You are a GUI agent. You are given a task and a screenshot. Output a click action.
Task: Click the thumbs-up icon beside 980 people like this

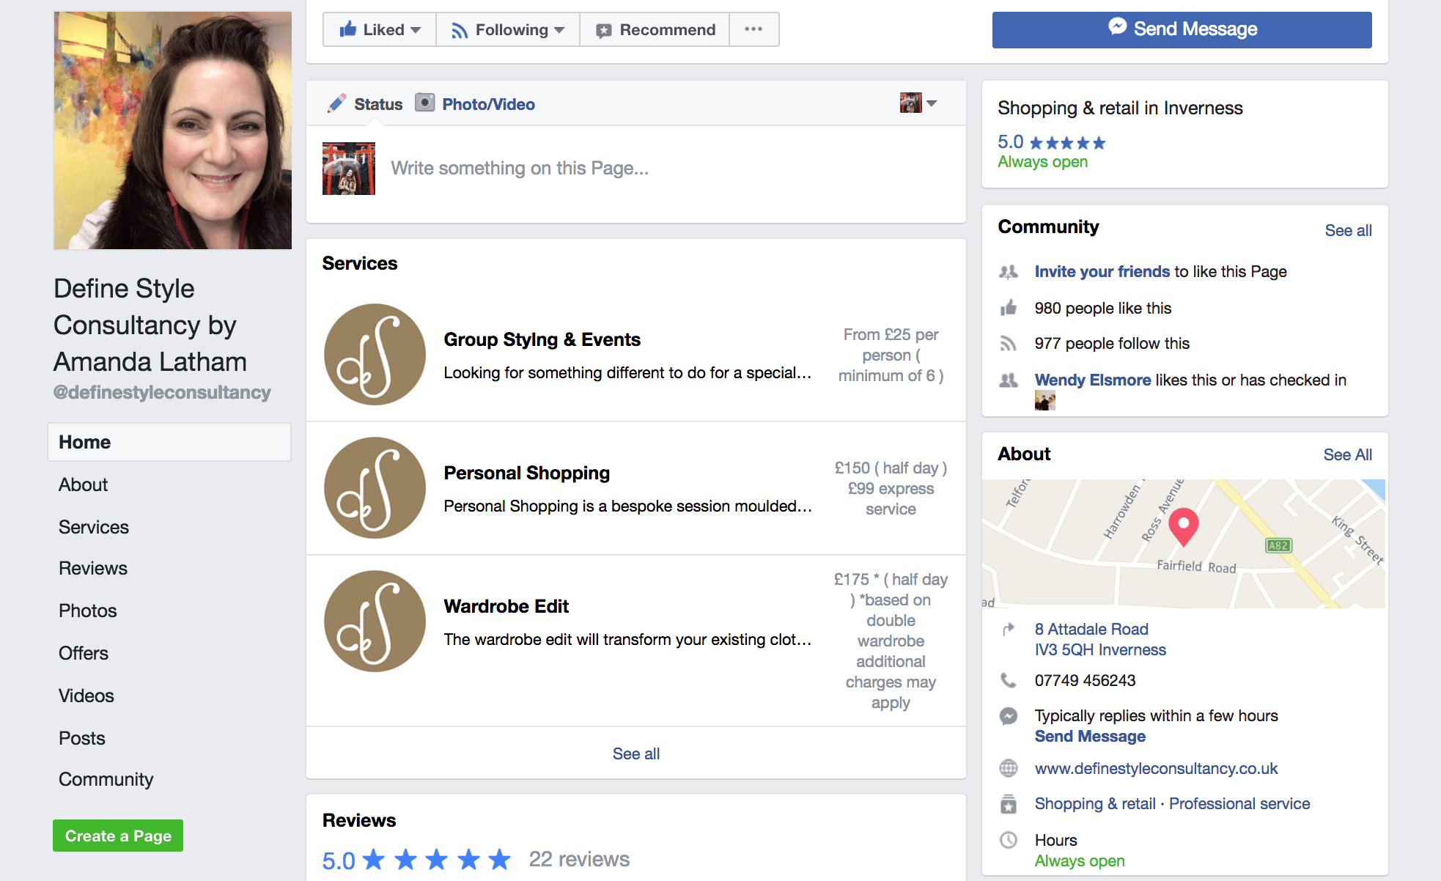[1009, 307]
